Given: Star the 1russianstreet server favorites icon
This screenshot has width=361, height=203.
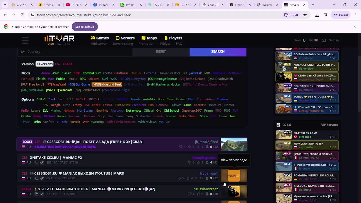Looking at the screenshot, I should [x=199, y=194].
